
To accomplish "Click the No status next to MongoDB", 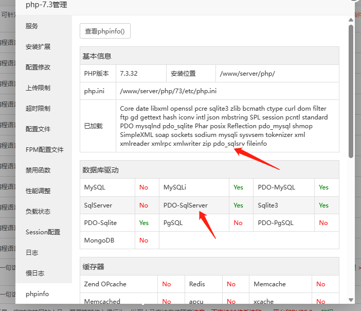I will (143, 240).
